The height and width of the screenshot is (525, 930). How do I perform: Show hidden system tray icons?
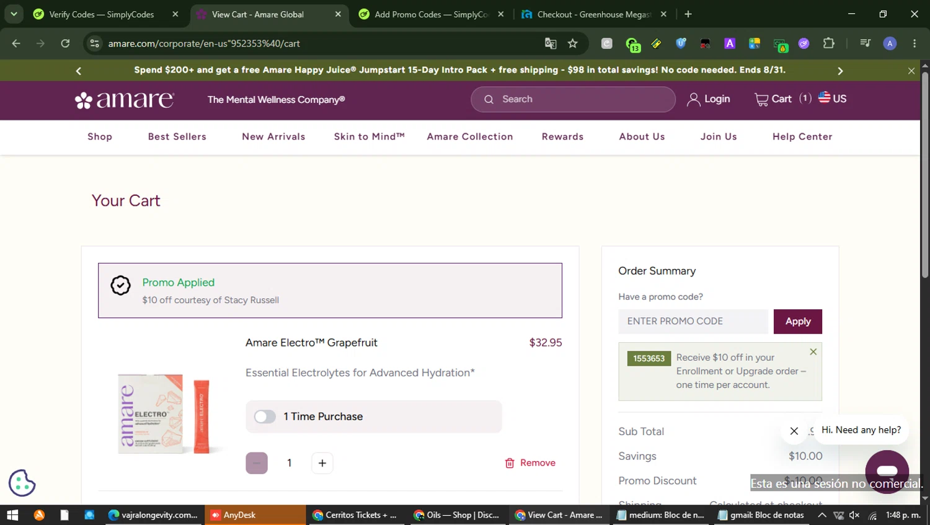click(822, 515)
